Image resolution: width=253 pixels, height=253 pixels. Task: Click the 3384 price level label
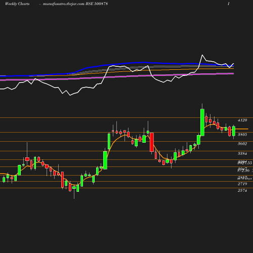tap(242, 153)
